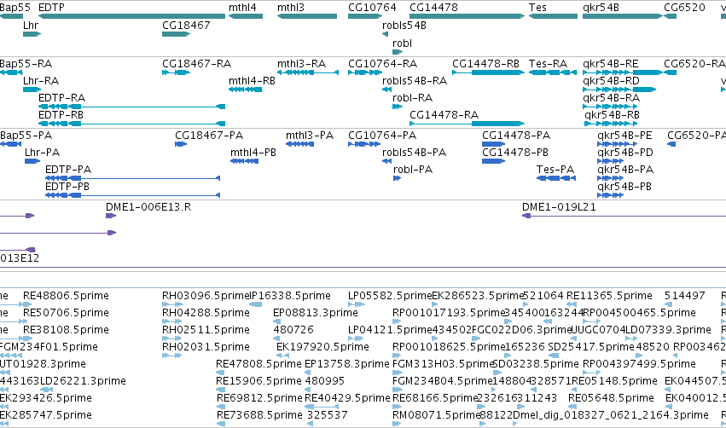The width and height of the screenshot is (726, 428).
Task: Click protein EDTP-PB
Action: pyautogui.click(x=132, y=195)
